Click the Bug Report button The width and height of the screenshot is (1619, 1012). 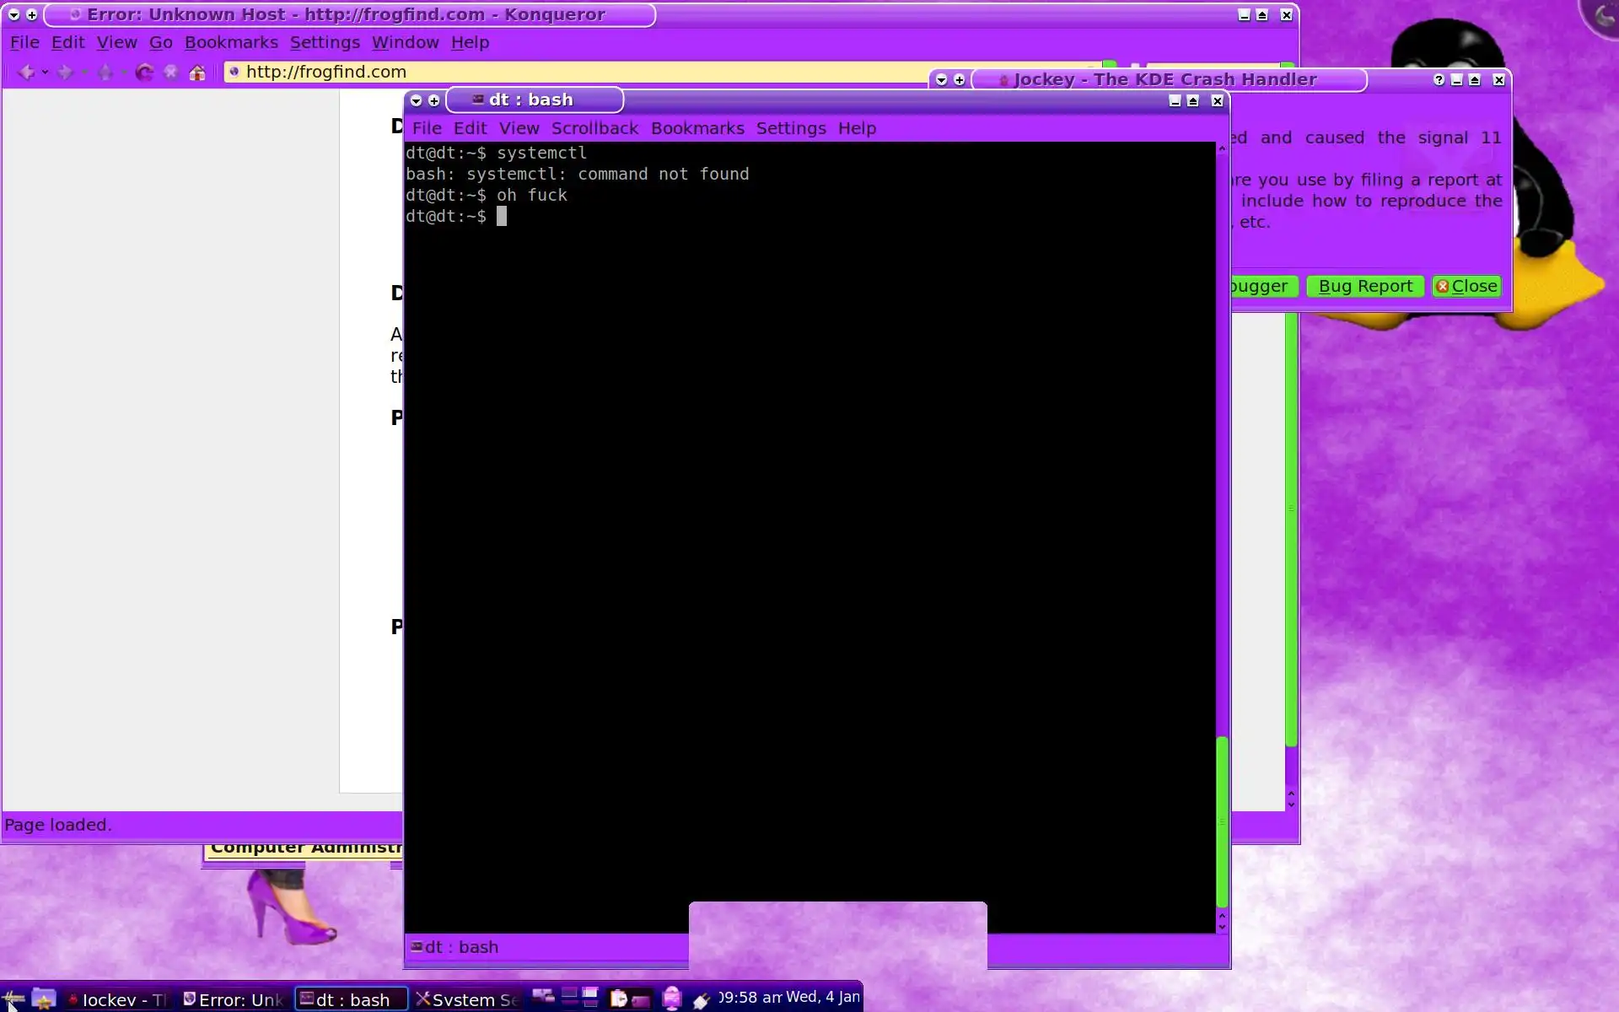[1364, 287]
